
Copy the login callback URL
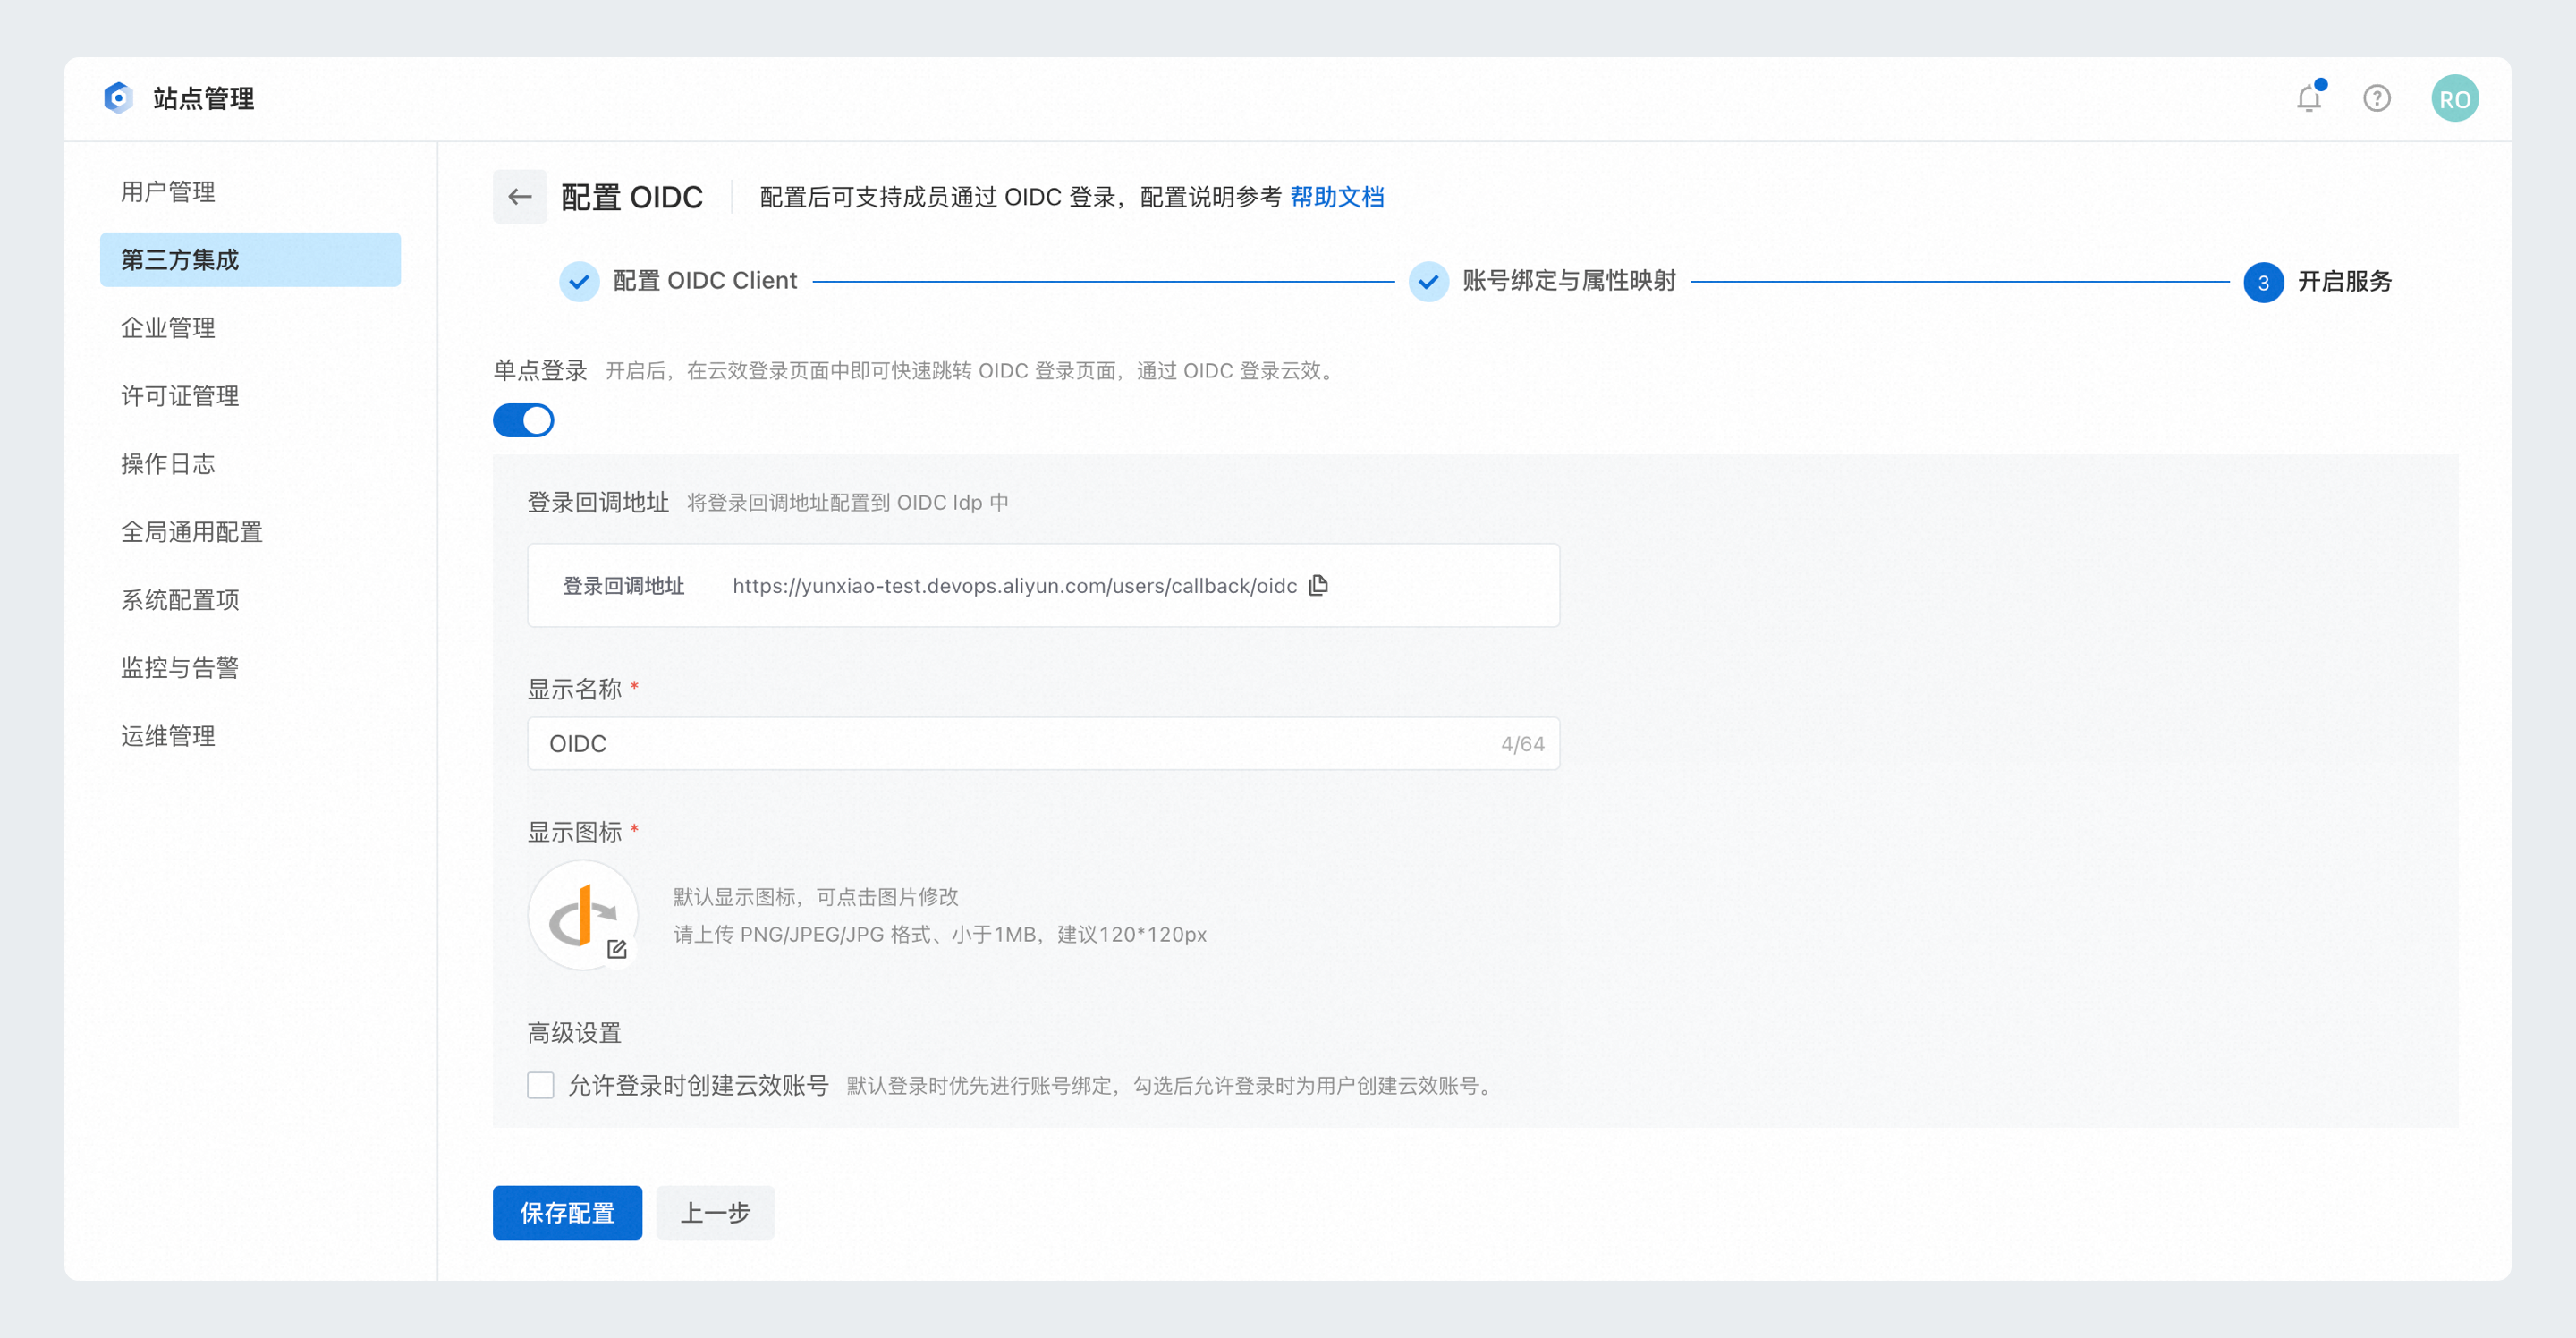tap(1319, 585)
